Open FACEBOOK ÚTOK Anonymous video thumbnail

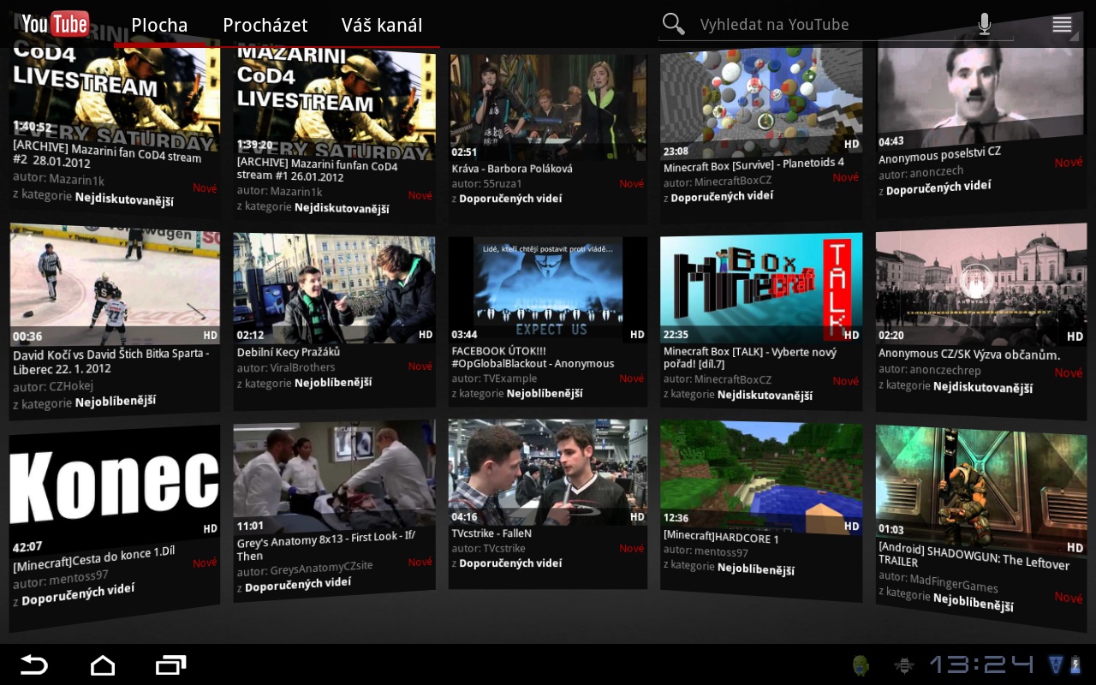coord(547,289)
